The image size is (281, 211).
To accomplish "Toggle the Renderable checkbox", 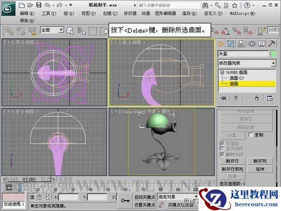I will [222, 143].
